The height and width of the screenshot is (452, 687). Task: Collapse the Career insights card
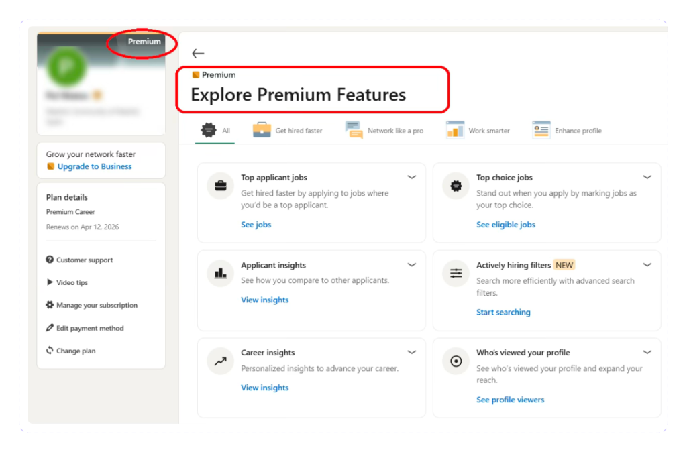tap(412, 352)
